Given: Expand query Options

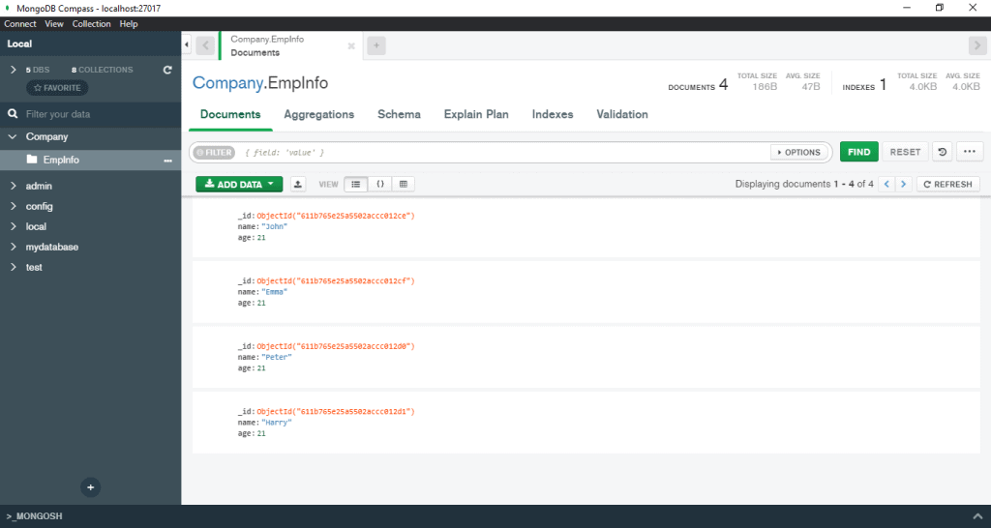Looking at the screenshot, I should [798, 152].
